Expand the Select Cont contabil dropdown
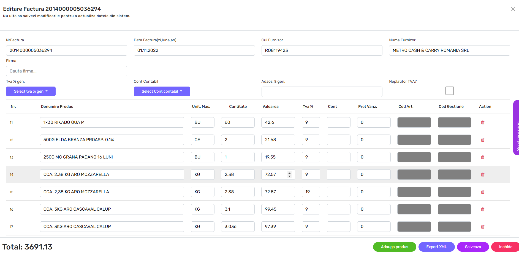 coord(162,91)
